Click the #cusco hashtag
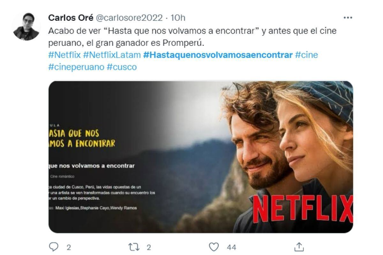This screenshot has width=383, height=255. 122,67
